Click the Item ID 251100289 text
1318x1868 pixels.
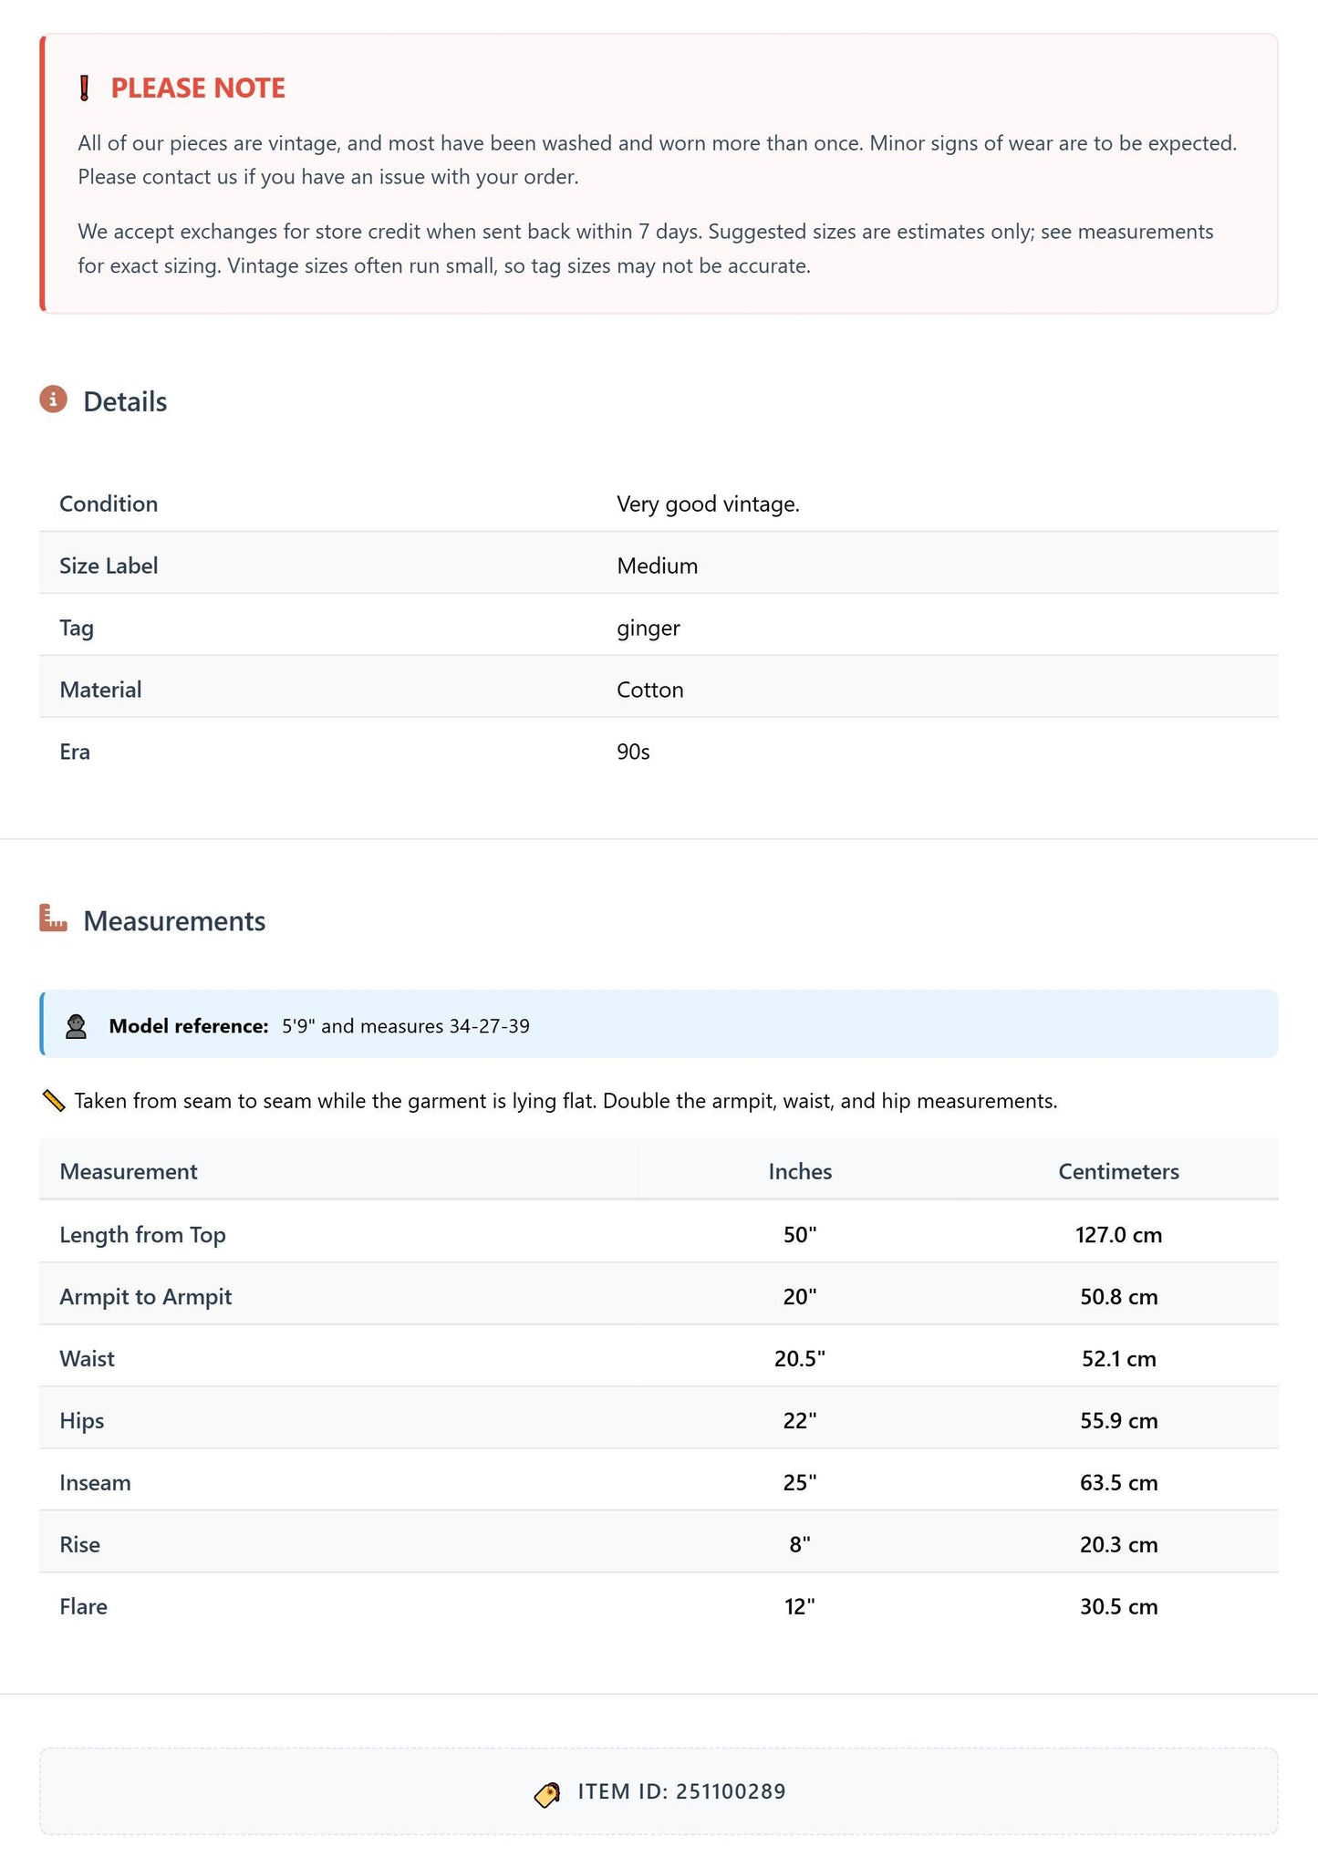pos(681,1791)
